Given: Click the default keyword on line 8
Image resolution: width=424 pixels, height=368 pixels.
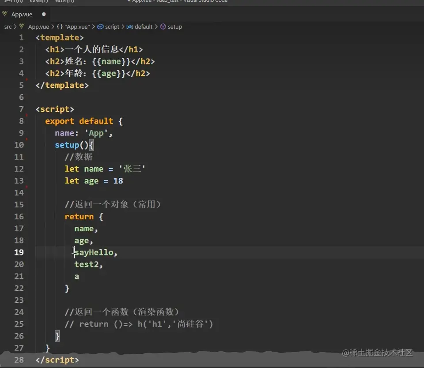Looking at the screenshot, I should [96, 121].
